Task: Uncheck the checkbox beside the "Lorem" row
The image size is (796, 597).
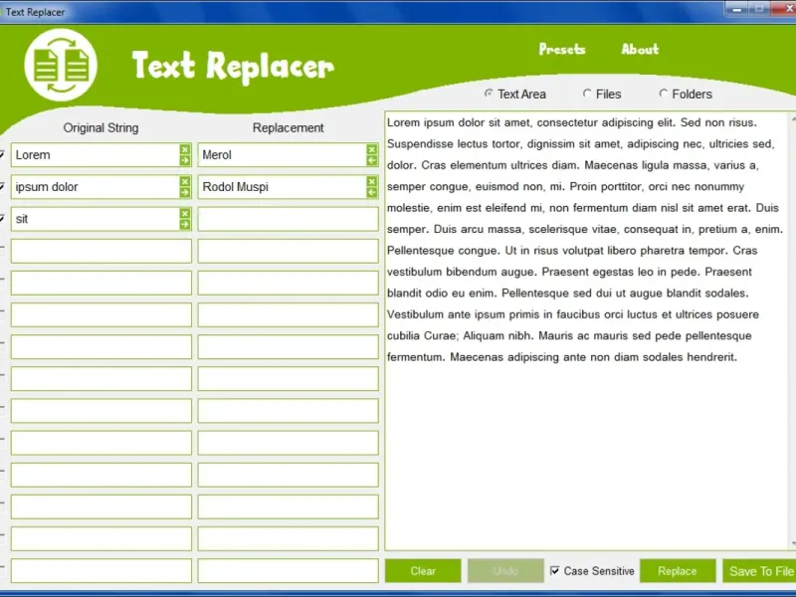Action: tap(2, 154)
